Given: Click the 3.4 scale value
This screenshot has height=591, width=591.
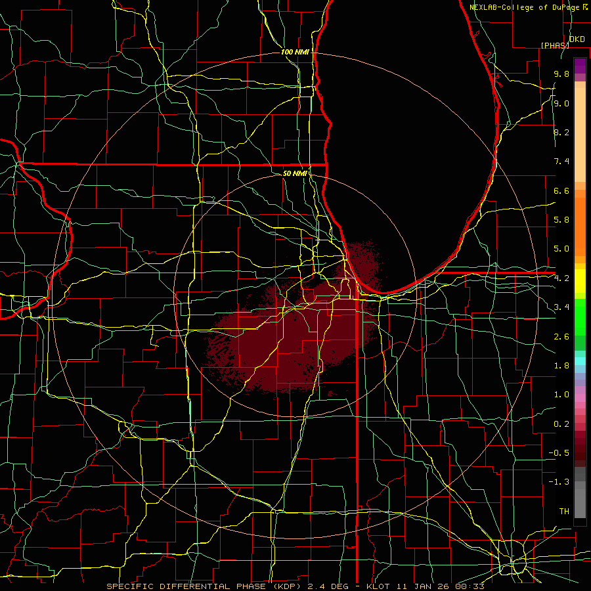Looking at the screenshot, I should pyautogui.click(x=561, y=307).
